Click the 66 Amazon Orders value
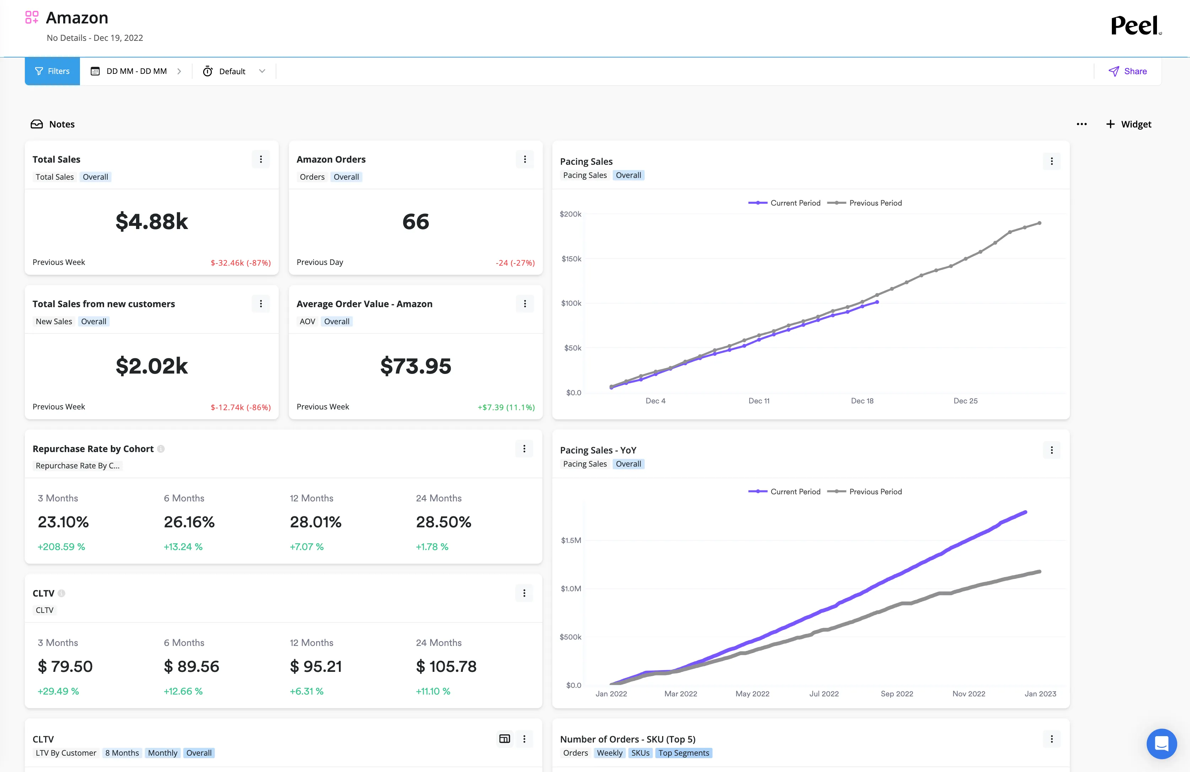 [416, 221]
